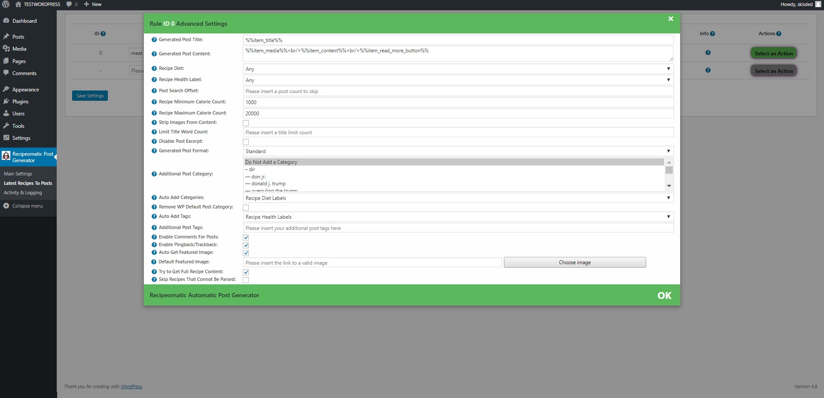Click the Recipe Minimum Calorie Count field
824x398 pixels.
458,103
